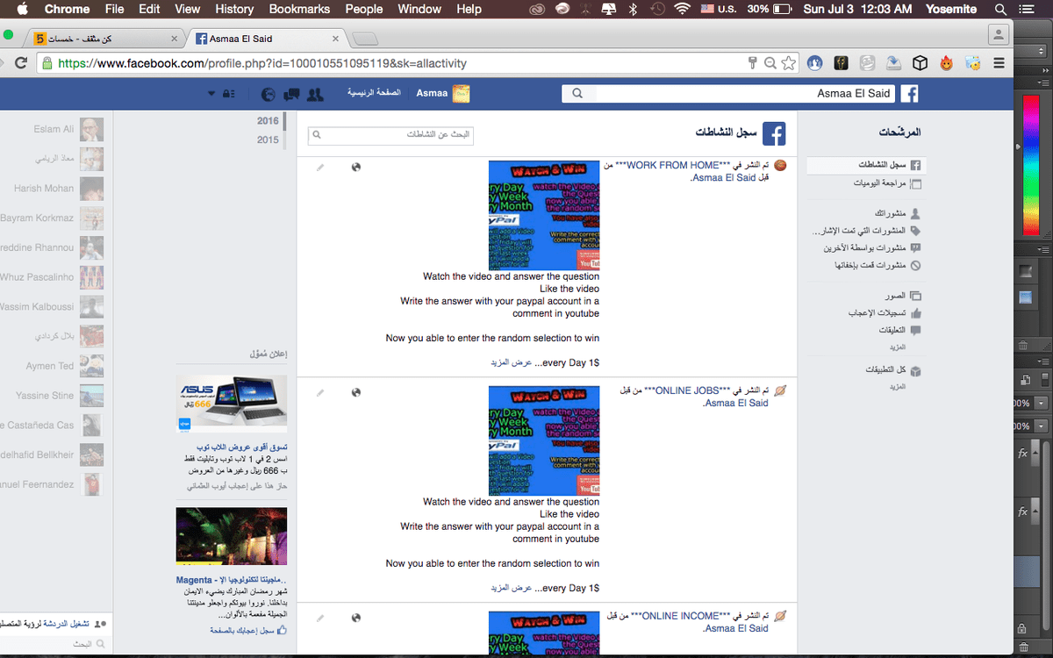
Task: Open the Messenger messages icon
Action: click(x=290, y=94)
